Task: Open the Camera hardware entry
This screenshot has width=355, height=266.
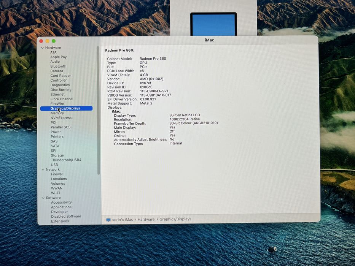Action: (x=57, y=71)
